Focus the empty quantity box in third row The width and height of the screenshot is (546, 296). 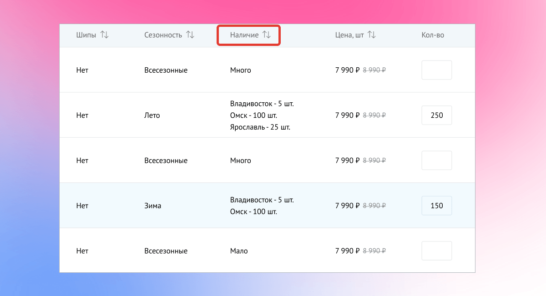[436, 161]
